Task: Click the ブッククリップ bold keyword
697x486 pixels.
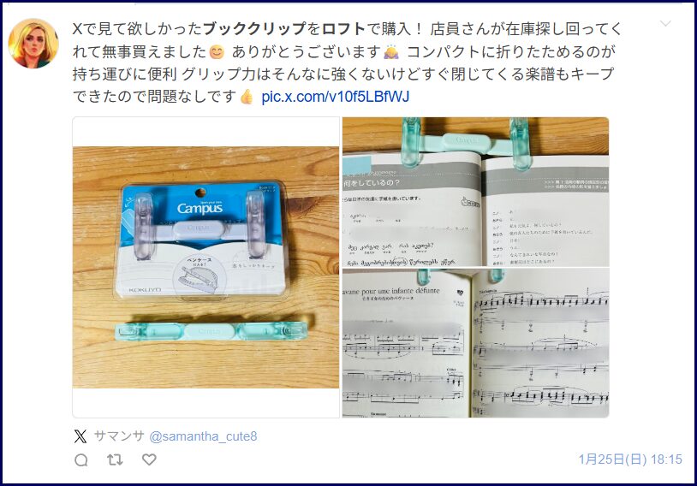Action: coord(254,29)
